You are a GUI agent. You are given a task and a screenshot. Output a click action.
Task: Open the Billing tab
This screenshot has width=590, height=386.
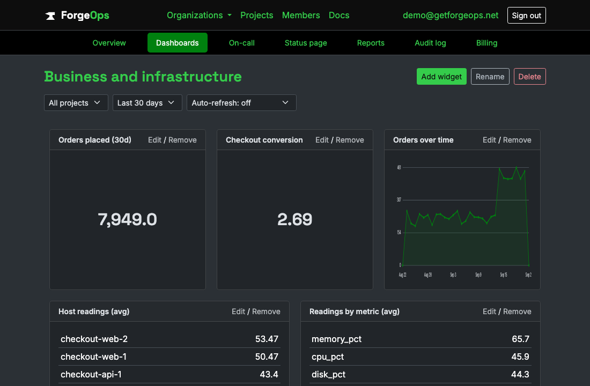pyautogui.click(x=486, y=43)
